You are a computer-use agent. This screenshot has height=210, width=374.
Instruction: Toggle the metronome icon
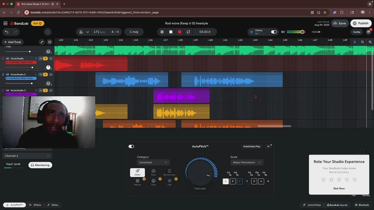pos(81,32)
